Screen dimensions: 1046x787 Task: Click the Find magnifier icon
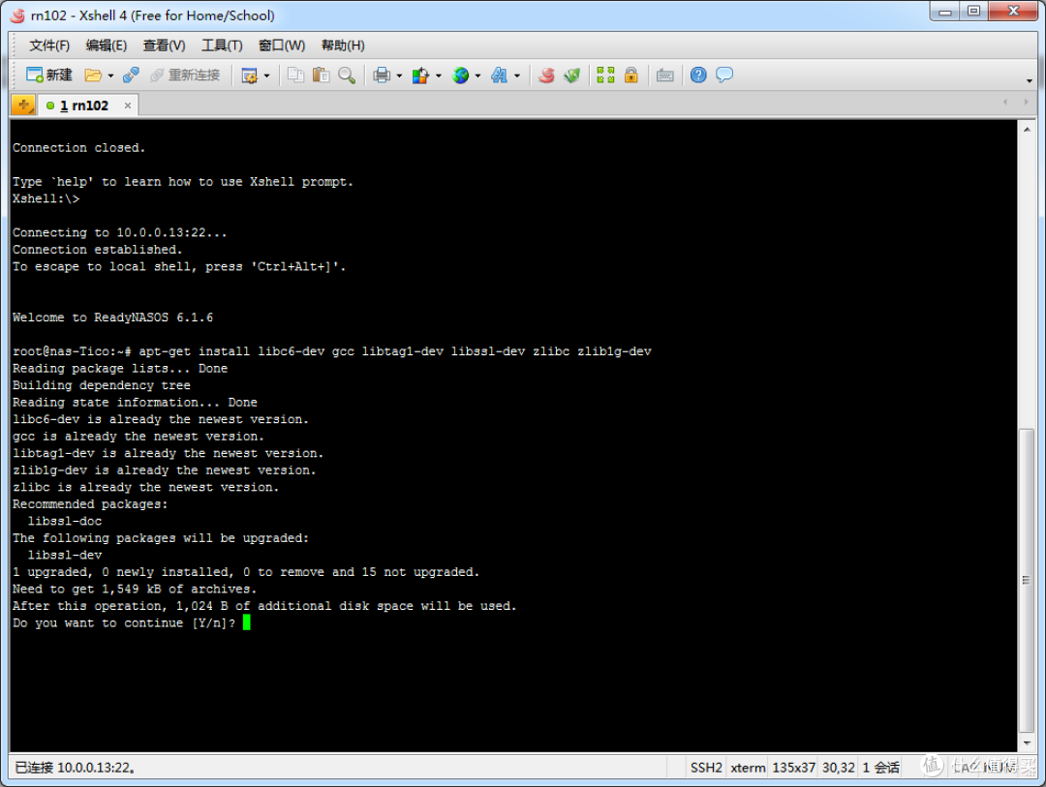tap(346, 75)
